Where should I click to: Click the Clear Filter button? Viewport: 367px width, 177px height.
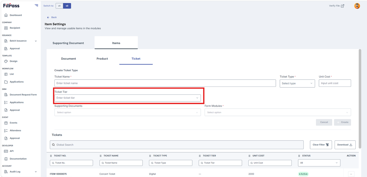tap(321, 145)
